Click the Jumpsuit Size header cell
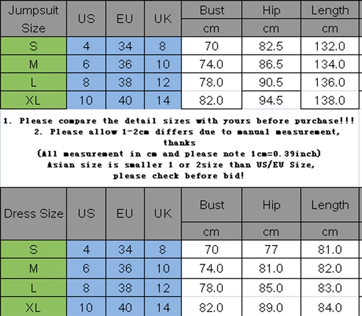Viewport: 362px width, 316px height. 33,19
